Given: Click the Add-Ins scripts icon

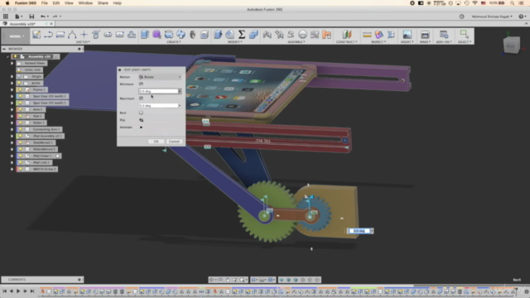Looking at the screenshot, I should (x=444, y=35).
